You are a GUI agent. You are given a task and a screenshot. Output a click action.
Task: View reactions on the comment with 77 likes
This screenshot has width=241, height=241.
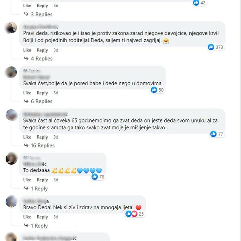click(217, 134)
